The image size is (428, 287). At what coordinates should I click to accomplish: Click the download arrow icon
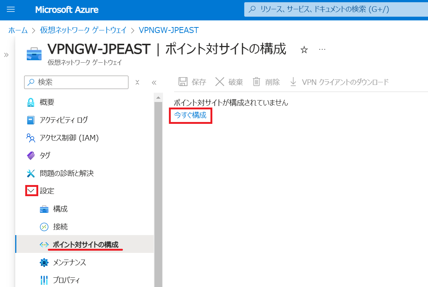click(x=293, y=82)
